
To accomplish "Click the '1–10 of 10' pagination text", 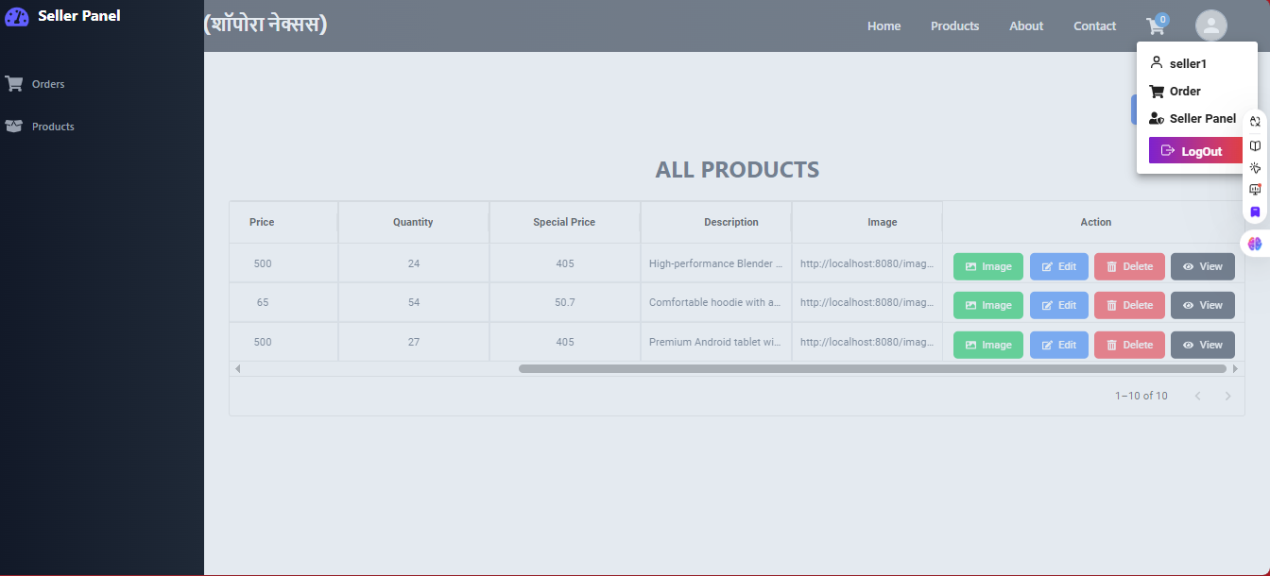I will [x=1141, y=396].
